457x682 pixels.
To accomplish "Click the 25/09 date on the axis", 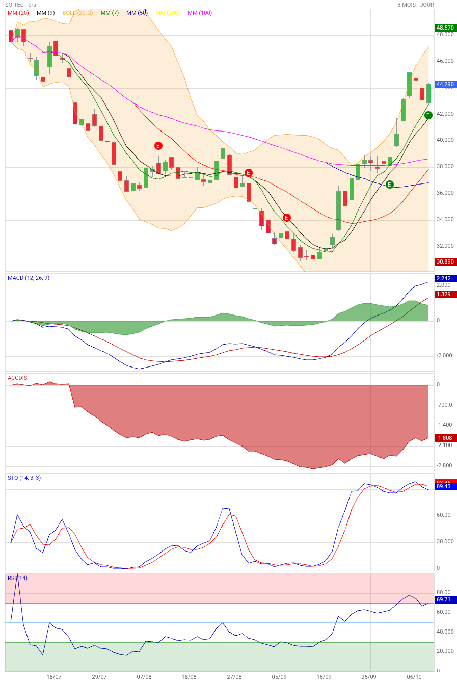I will (369, 677).
